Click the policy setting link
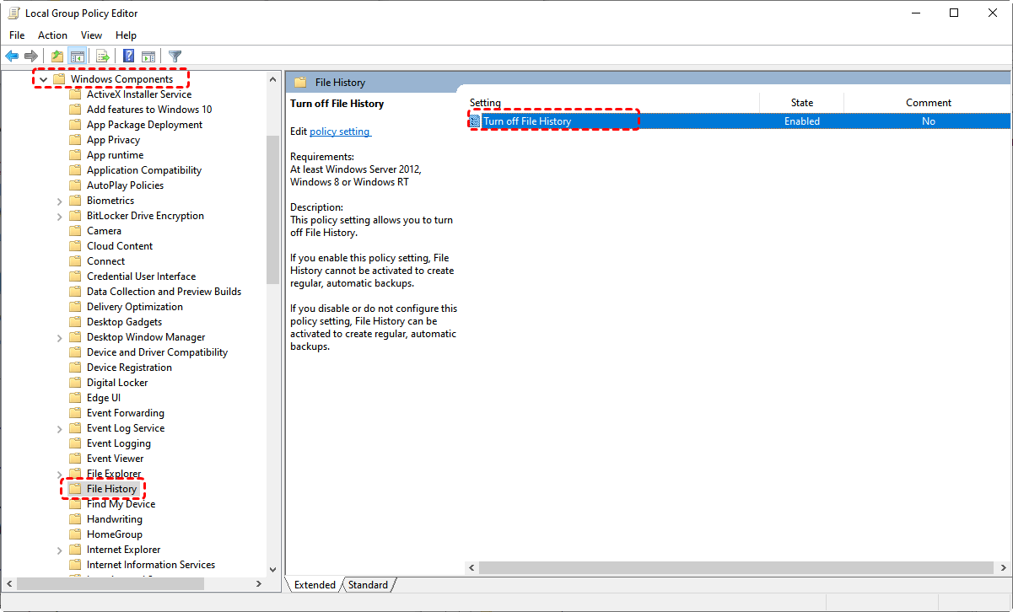The image size is (1013, 612). [x=340, y=132]
